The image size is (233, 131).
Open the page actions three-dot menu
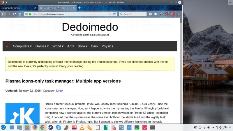coord(110,14)
